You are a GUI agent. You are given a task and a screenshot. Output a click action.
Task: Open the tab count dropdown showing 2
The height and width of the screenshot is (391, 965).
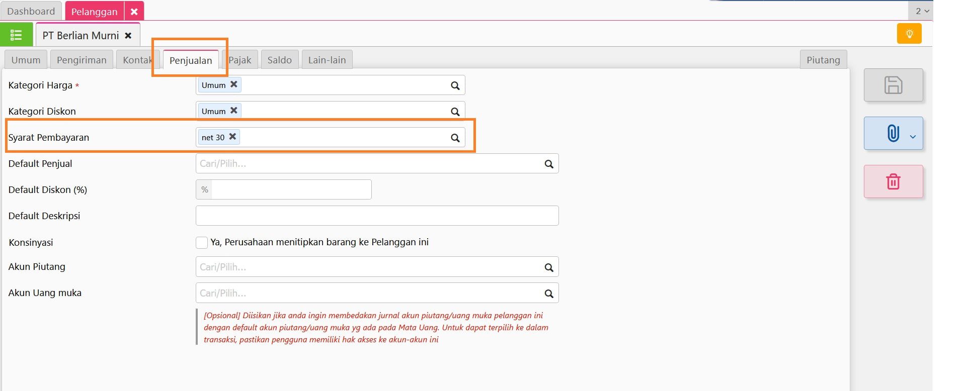pyautogui.click(x=922, y=11)
